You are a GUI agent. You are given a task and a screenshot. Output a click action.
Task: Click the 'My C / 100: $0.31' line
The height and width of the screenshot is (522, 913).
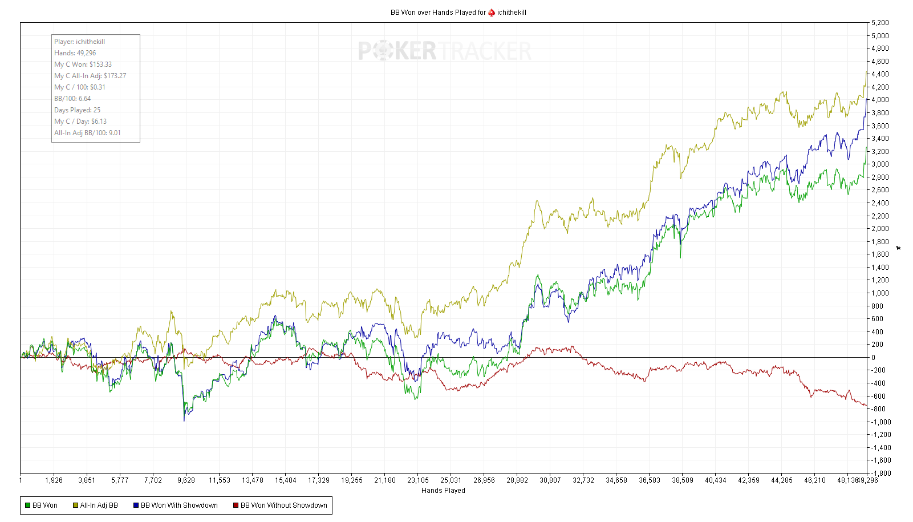80,87
